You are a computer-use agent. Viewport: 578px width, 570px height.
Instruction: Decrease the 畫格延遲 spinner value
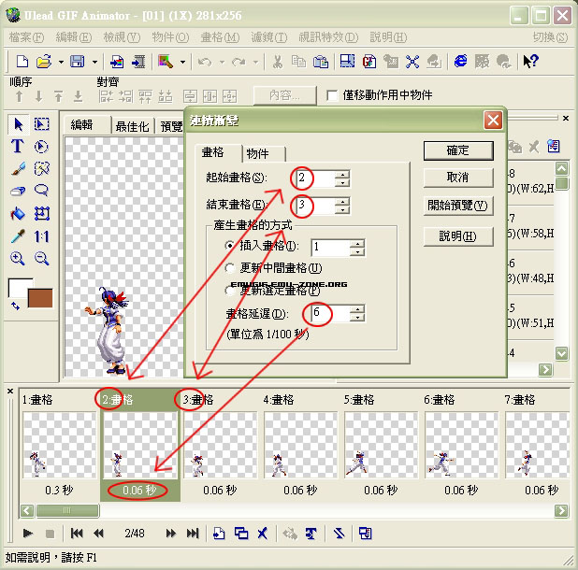click(357, 318)
